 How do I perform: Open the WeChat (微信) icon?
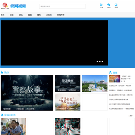(x=109, y=5)
